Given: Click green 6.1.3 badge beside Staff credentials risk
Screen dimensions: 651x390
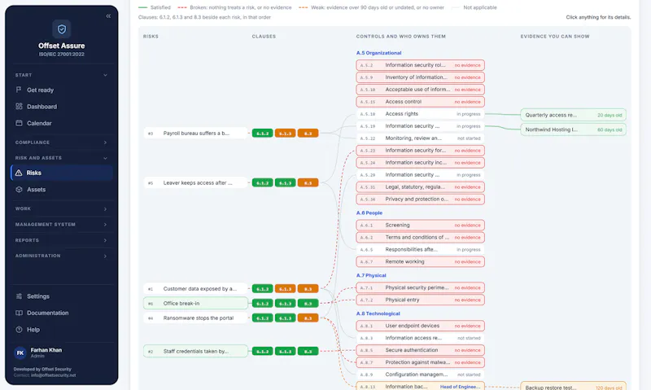Looking at the screenshot, I should pos(286,352).
